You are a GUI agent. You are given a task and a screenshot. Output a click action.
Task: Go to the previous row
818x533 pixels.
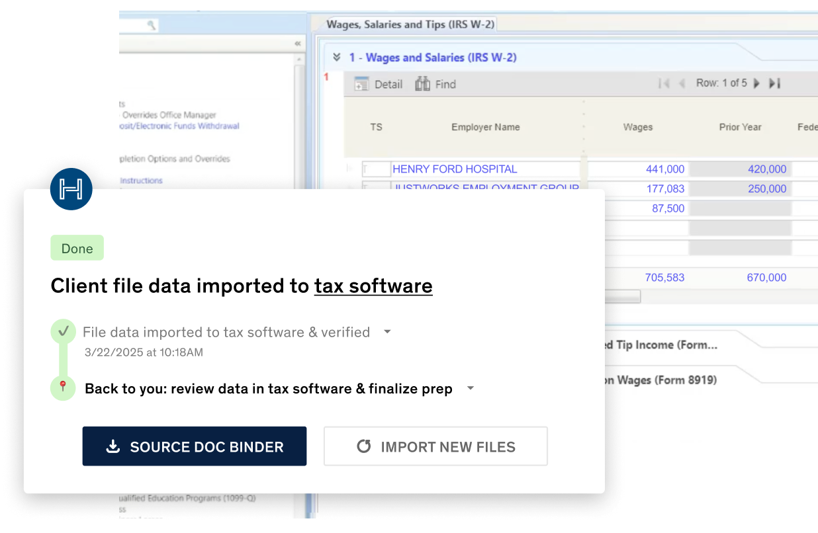click(681, 83)
